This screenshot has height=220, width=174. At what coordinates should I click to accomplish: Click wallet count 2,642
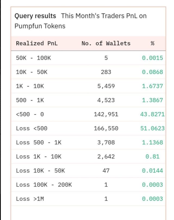point(106,157)
